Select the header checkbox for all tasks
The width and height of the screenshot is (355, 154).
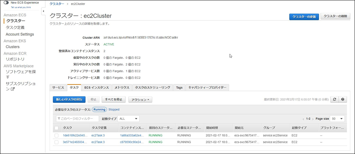click(x=57, y=128)
